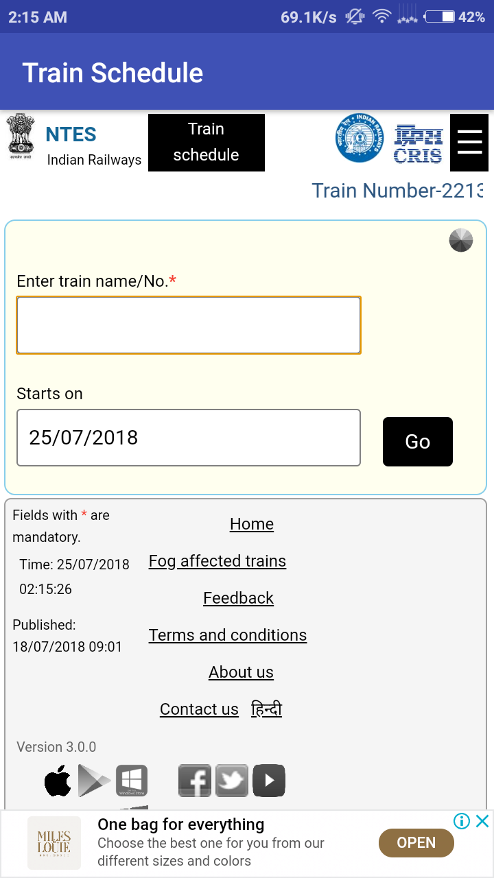Screen dimensions: 494x878
Task: Focus the train name/No. input field
Action: [x=189, y=325]
